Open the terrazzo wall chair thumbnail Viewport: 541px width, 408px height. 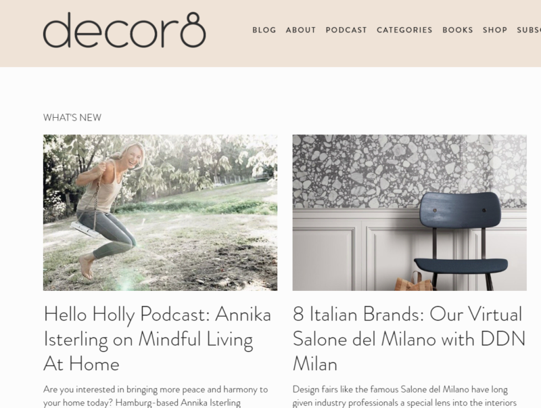[410, 212]
